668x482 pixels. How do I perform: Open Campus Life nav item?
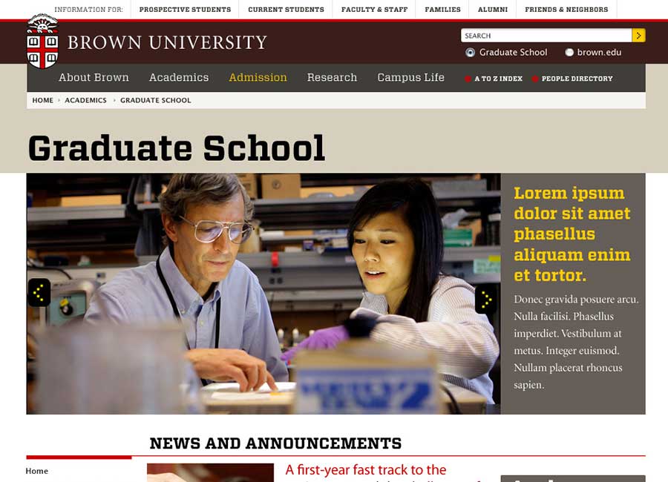pyautogui.click(x=410, y=78)
